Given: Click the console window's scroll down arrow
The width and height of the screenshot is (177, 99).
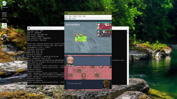Looking at the screenshot, I should click(x=128, y=84).
